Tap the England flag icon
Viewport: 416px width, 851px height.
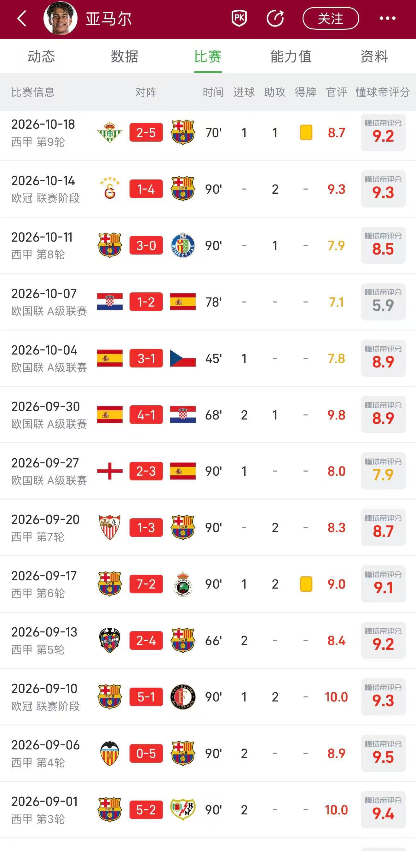[x=110, y=471]
